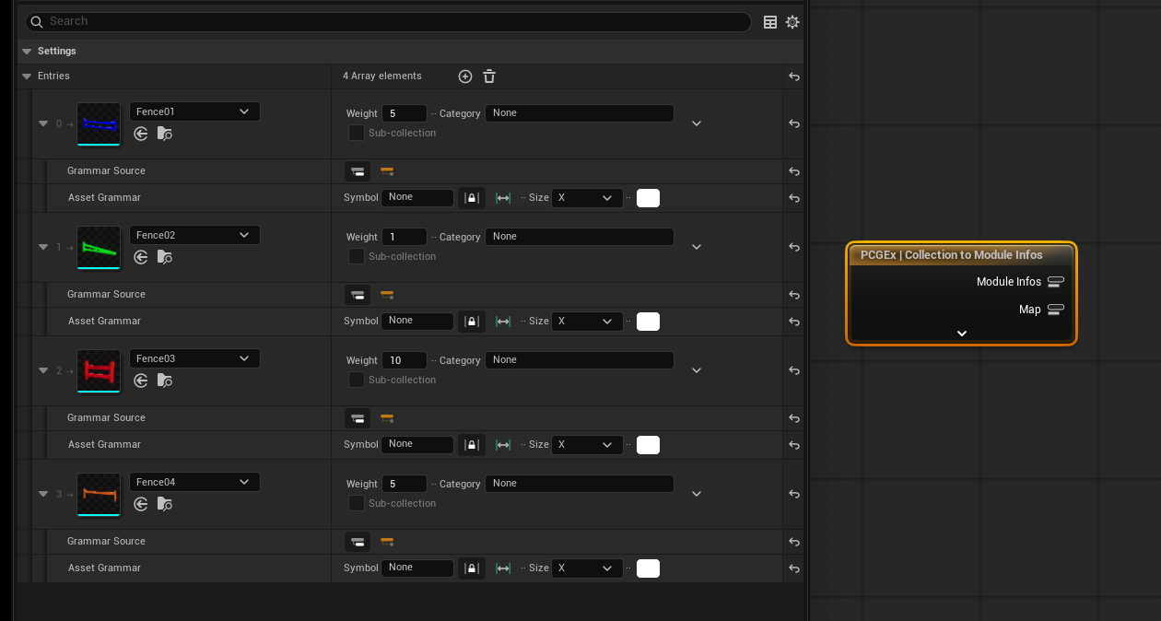
Task: Use selected asset for Fence02 entry
Action: 141,257
